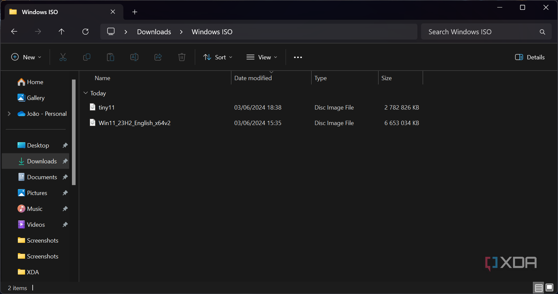Open the See more ellipsis menu
558x294 pixels.
tap(298, 57)
